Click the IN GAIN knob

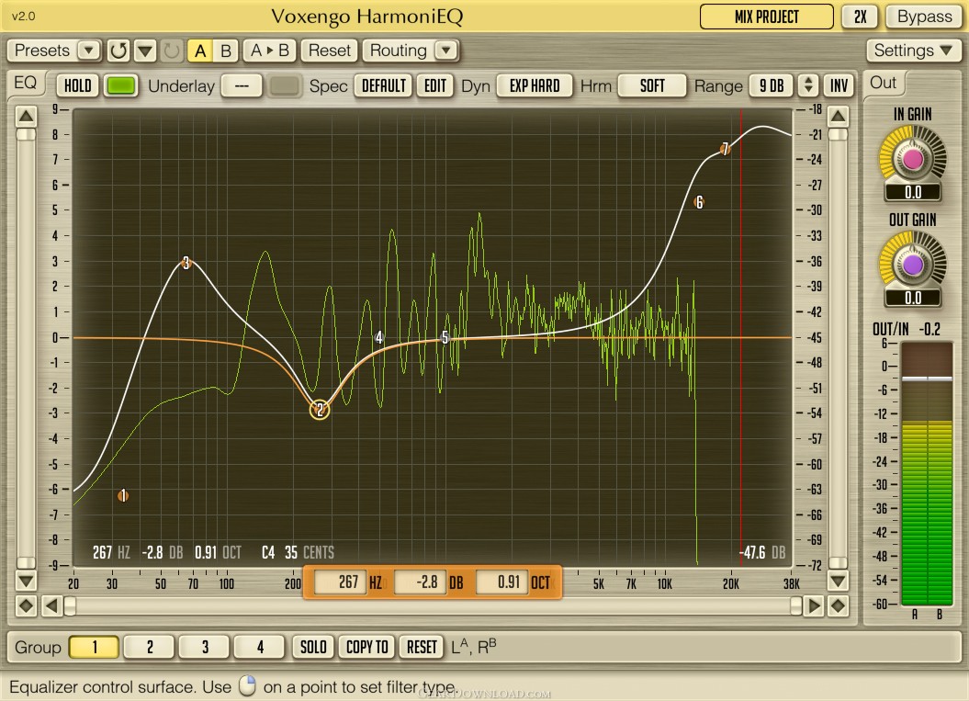coord(912,159)
